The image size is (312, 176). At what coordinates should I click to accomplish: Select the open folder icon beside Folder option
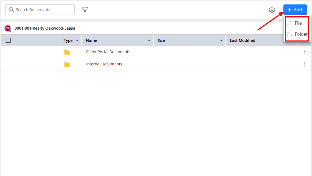click(x=289, y=34)
